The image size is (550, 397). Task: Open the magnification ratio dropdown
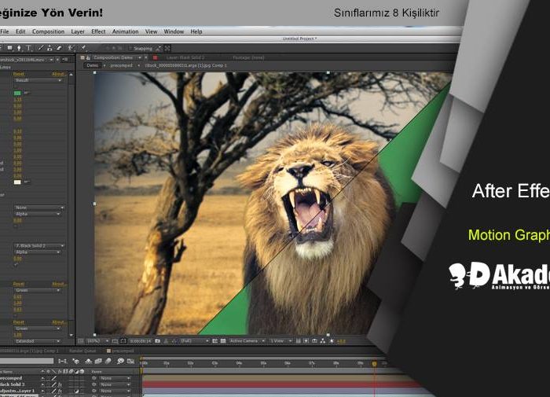[x=97, y=341]
